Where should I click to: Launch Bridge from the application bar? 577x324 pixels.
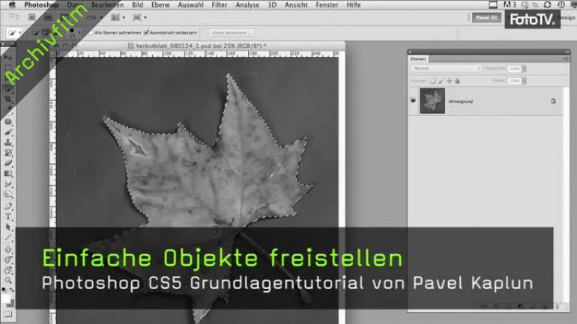[x=32, y=17]
